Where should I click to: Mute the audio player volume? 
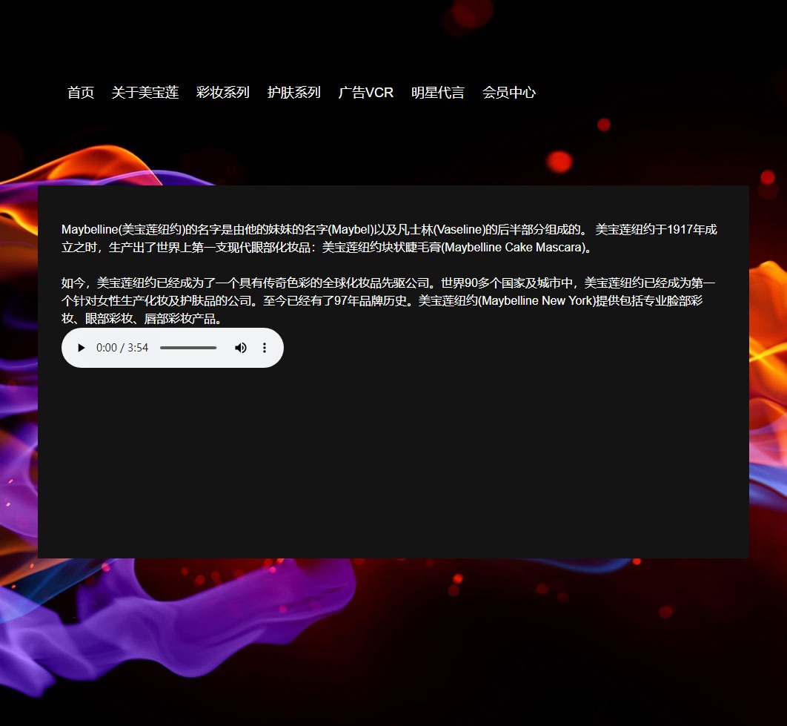[241, 348]
